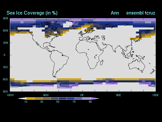
Task: Select the light lavender 80–90 colorbar segment
Action: coord(87,98)
